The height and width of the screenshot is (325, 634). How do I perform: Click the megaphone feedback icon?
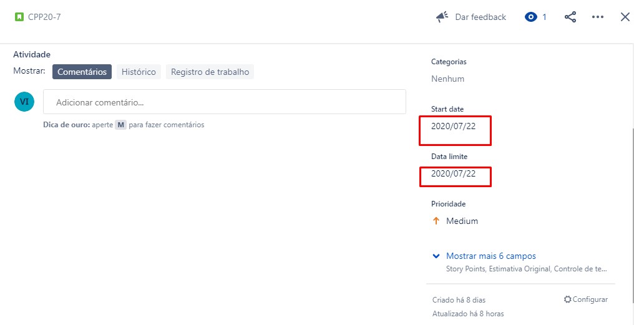(x=442, y=17)
